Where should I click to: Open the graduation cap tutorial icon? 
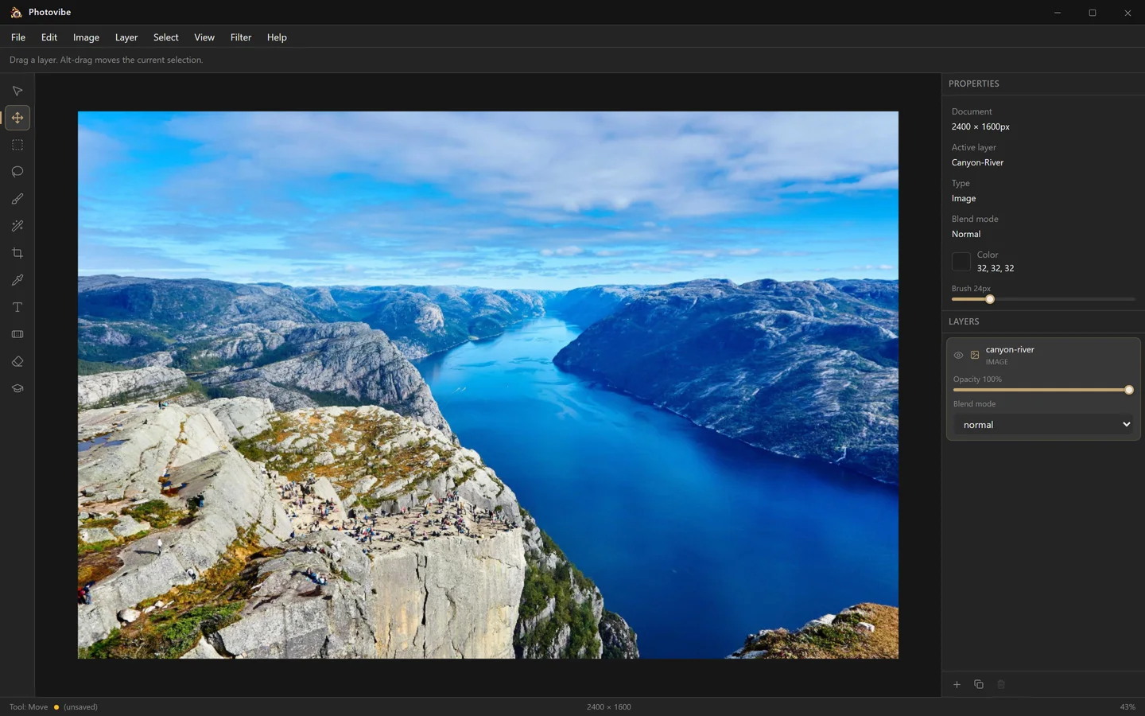(17, 388)
